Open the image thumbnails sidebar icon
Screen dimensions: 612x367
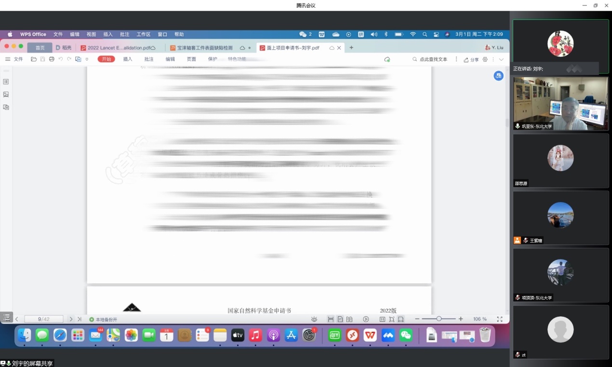6,95
